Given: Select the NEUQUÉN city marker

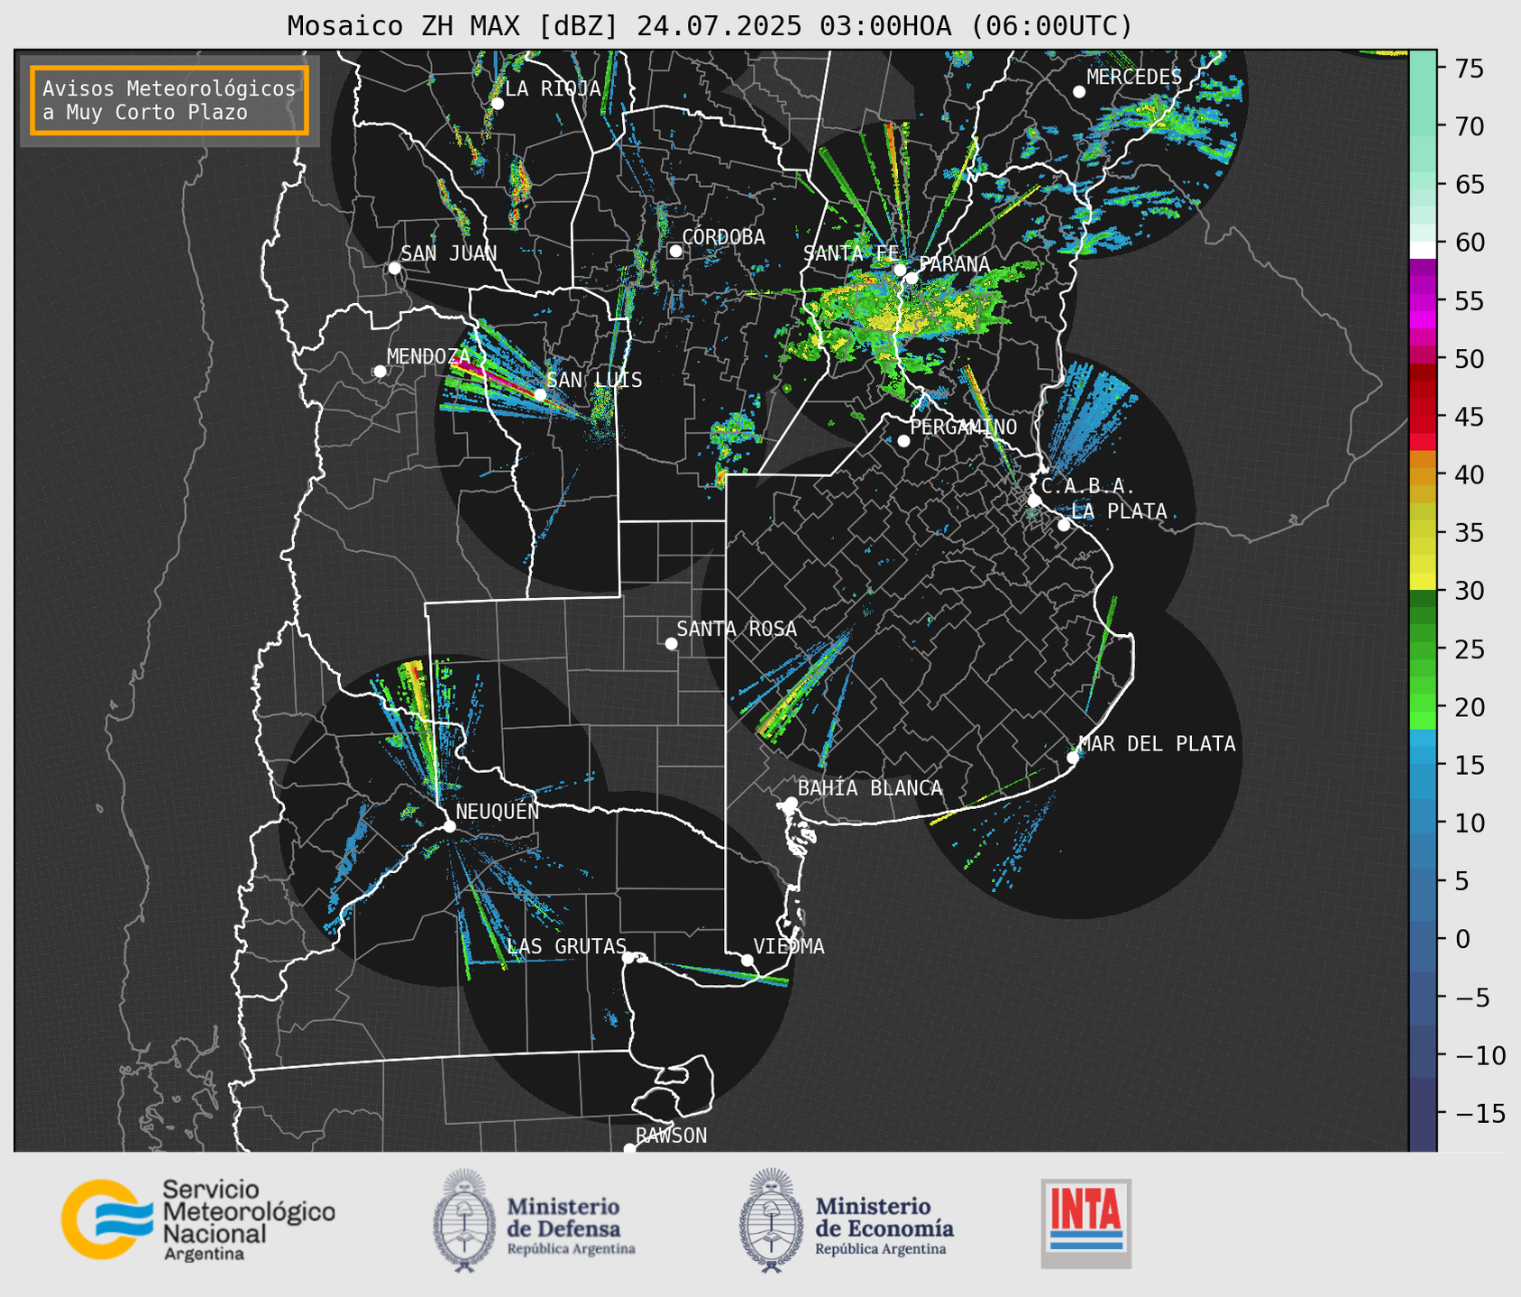Looking at the screenshot, I should point(449,826).
